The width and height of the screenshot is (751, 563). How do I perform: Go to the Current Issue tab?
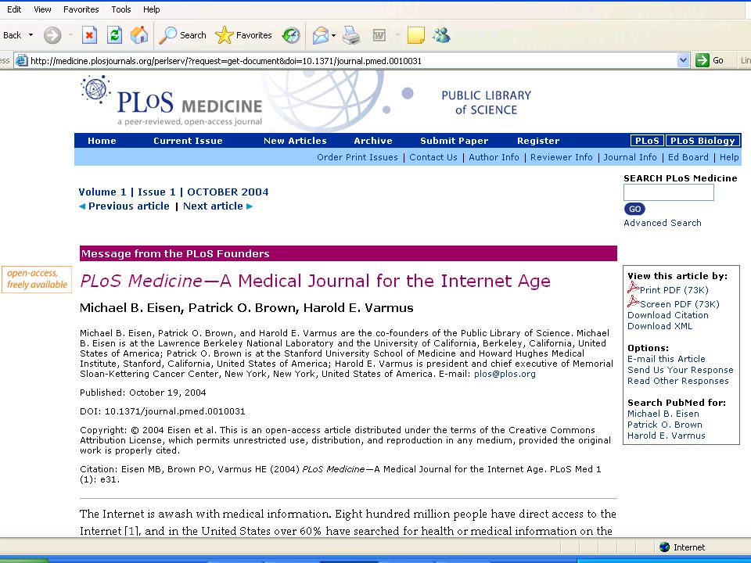pyautogui.click(x=188, y=141)
